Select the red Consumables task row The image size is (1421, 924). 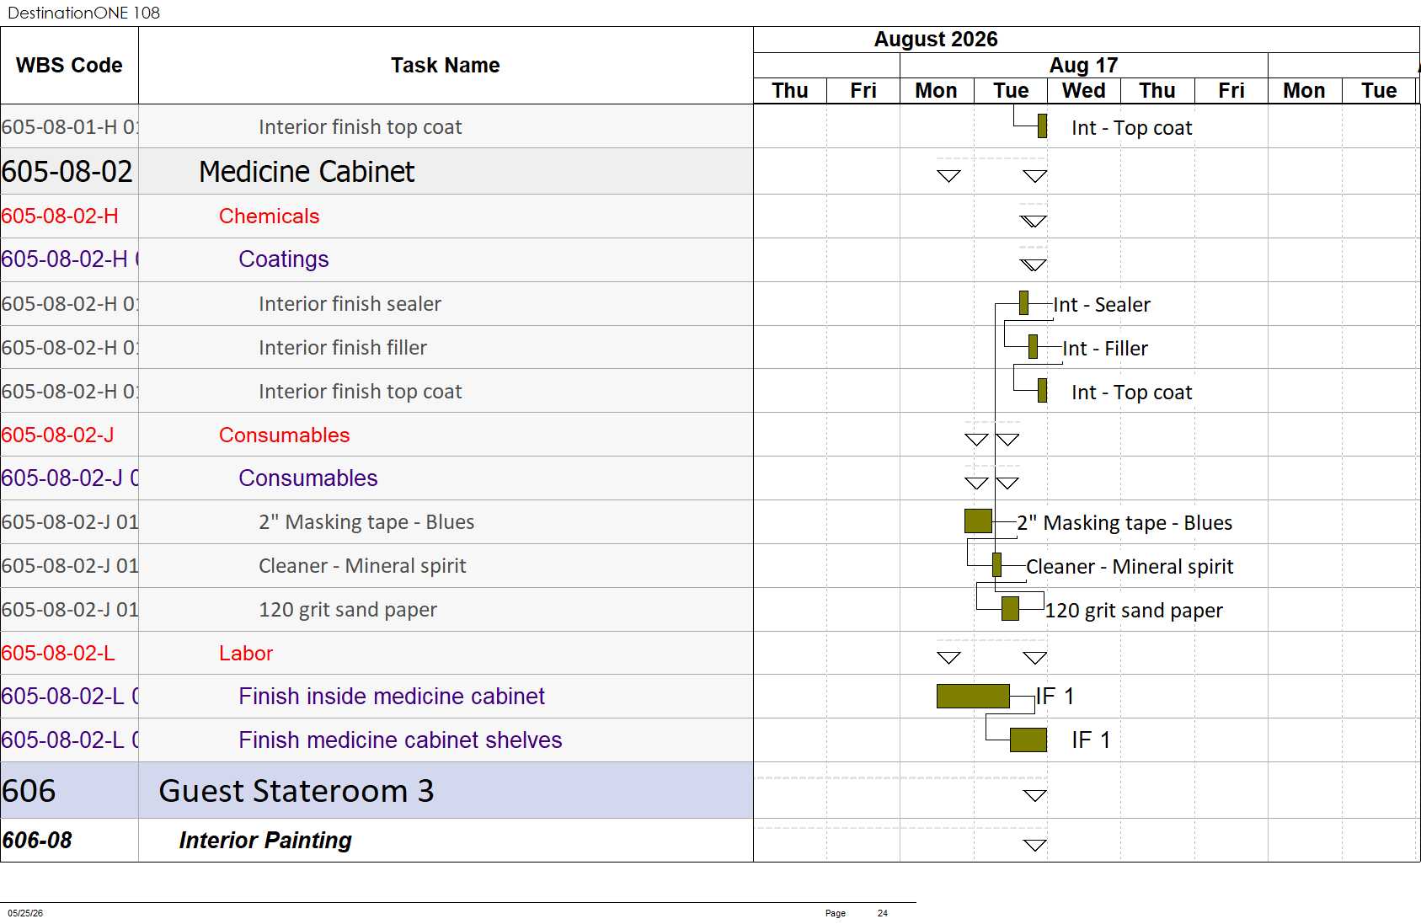pyautogui.click(x=377, y=435)
